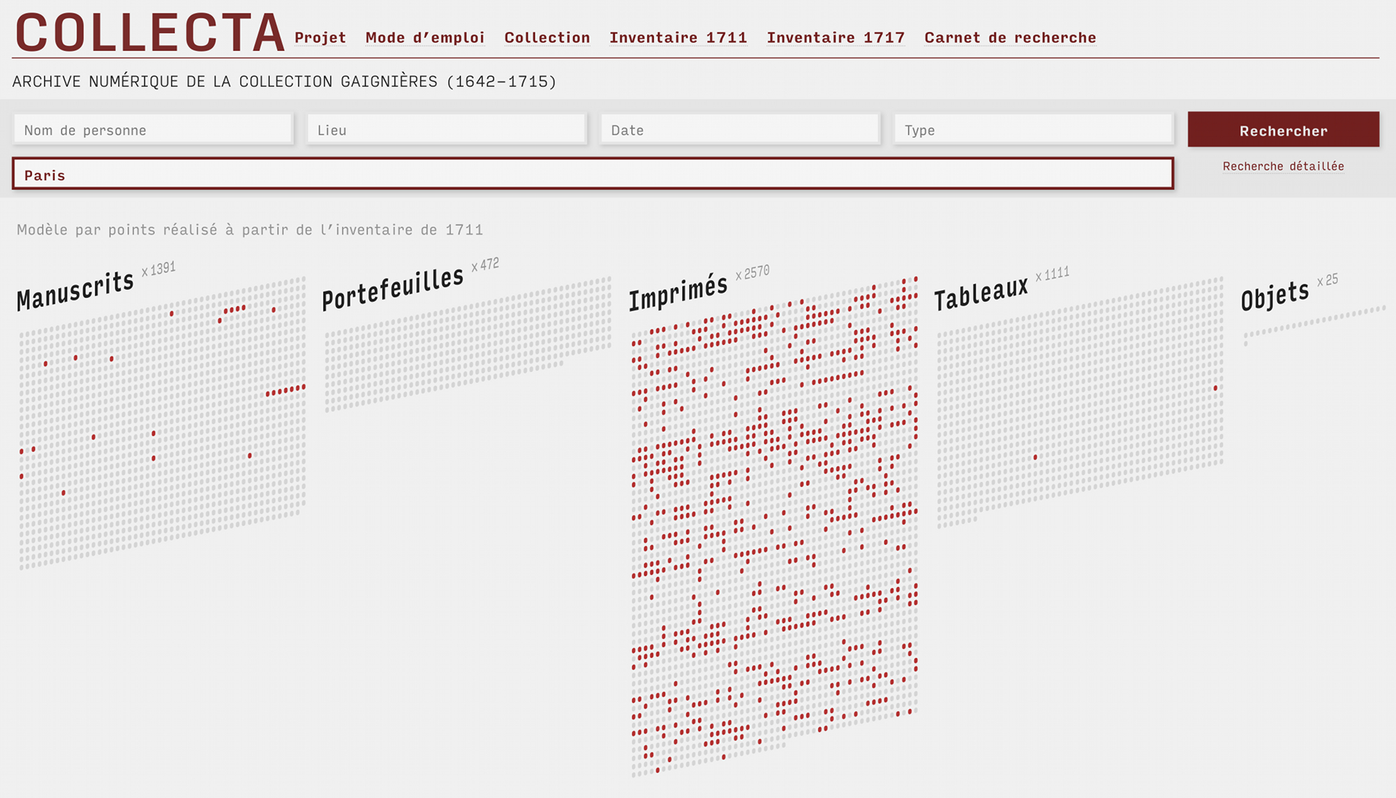Click the COLLECTA logo

(x=149, y=33)
